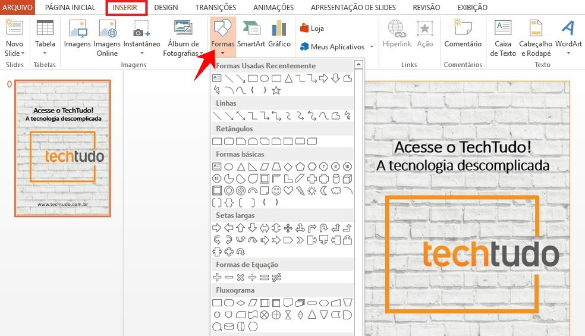Switch to the DESIGN tab
Viewport: 585px width, 336px height.
[166, 7]
